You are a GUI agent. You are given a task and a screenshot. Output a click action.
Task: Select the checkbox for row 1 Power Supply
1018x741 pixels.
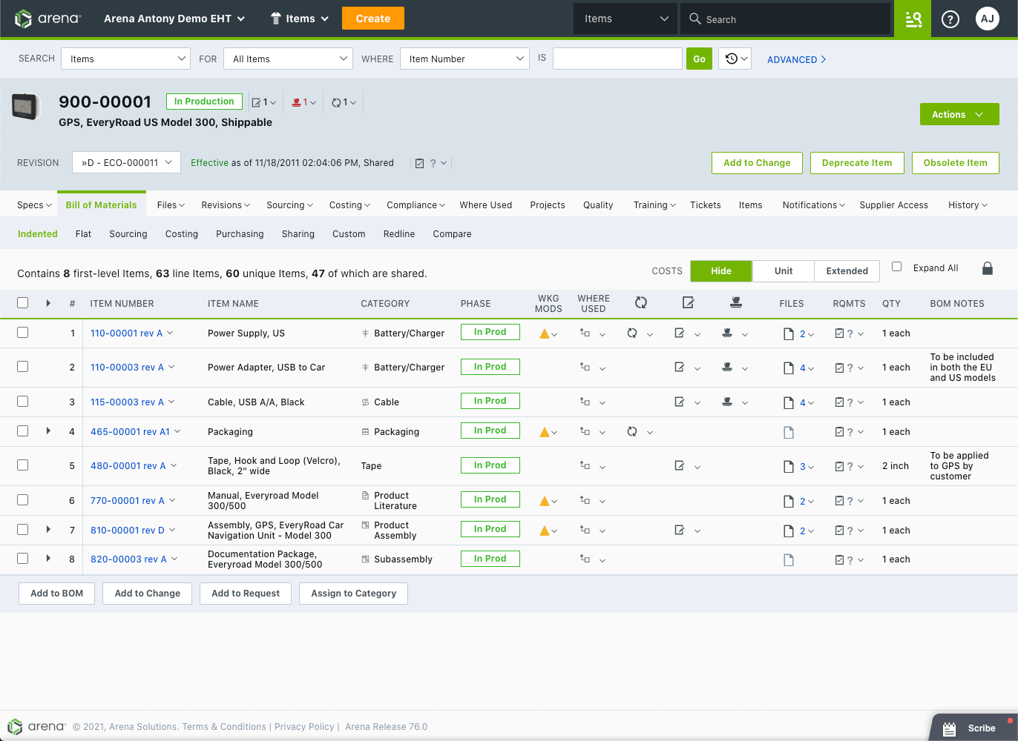tap(22, 333)
